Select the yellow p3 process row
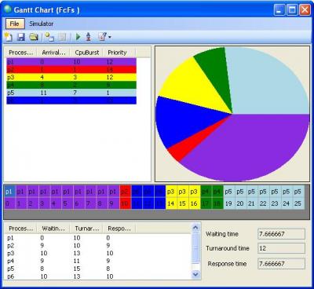This screenshot has width=314, height=289. tap(71, 77)
